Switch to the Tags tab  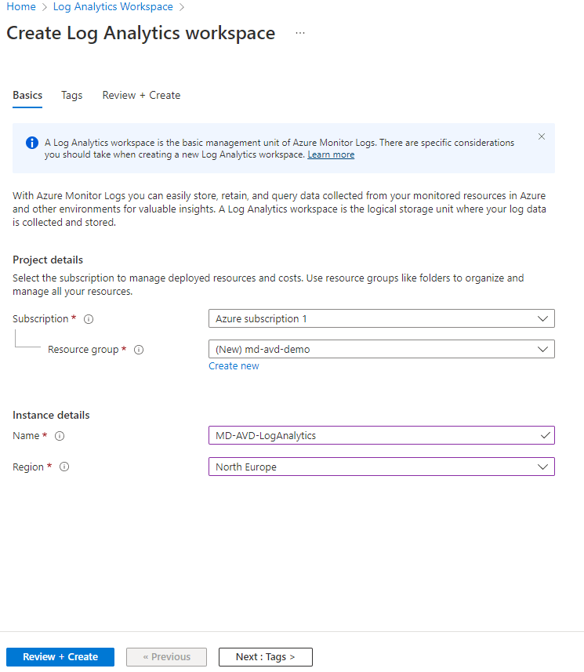point(72,95)
